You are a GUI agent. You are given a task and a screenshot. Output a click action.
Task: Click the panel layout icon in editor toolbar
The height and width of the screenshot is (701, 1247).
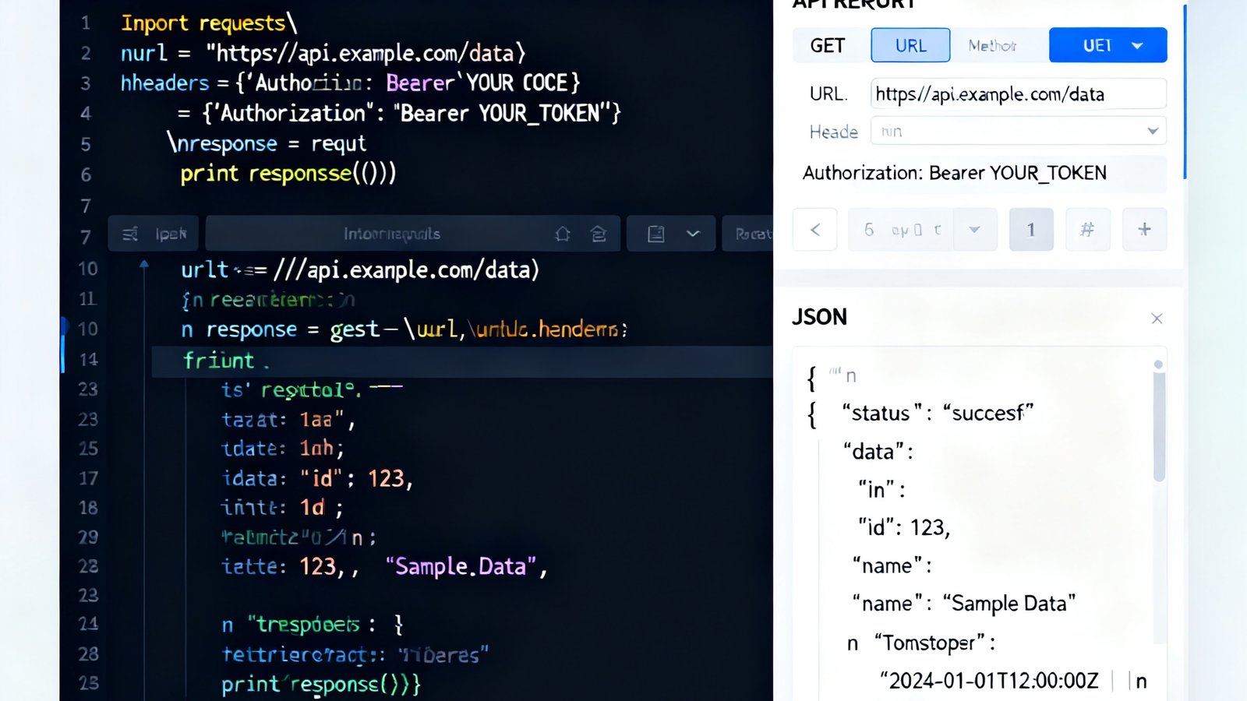(x=656, y=234)
